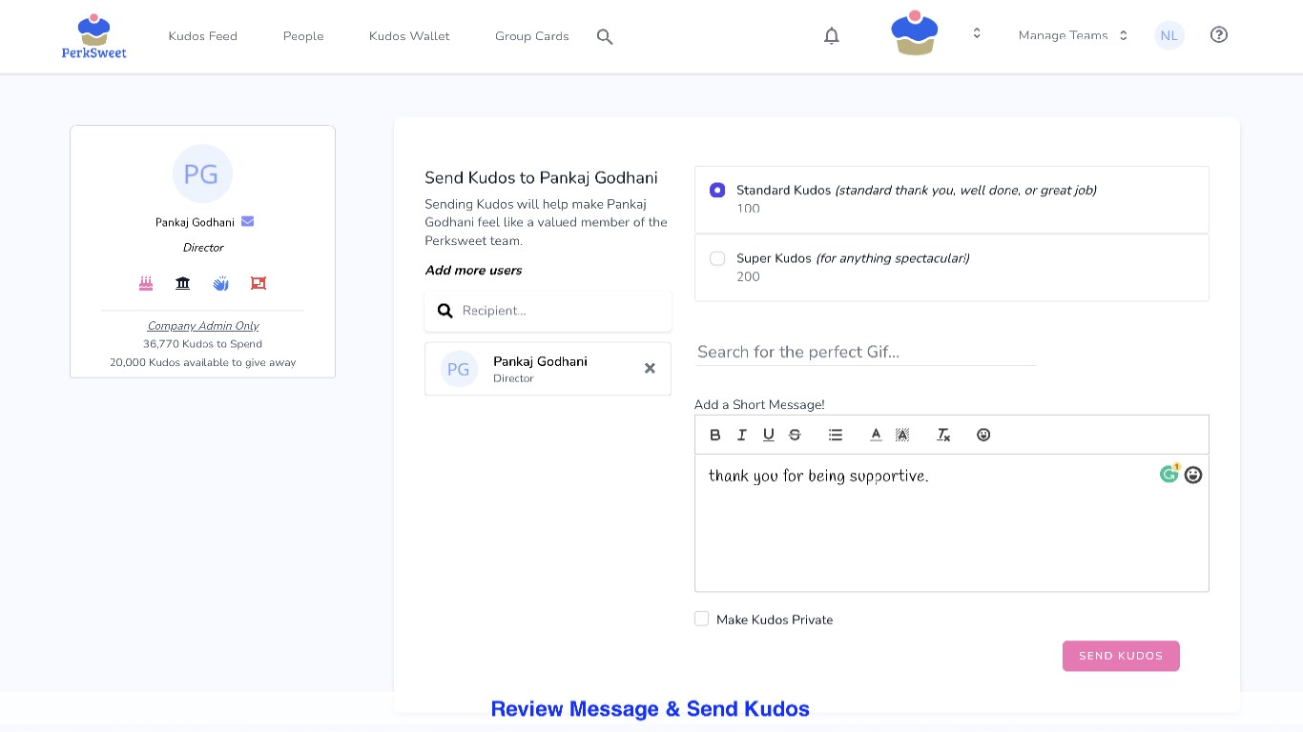Click the Send Kudos button

pos(1121,656)
